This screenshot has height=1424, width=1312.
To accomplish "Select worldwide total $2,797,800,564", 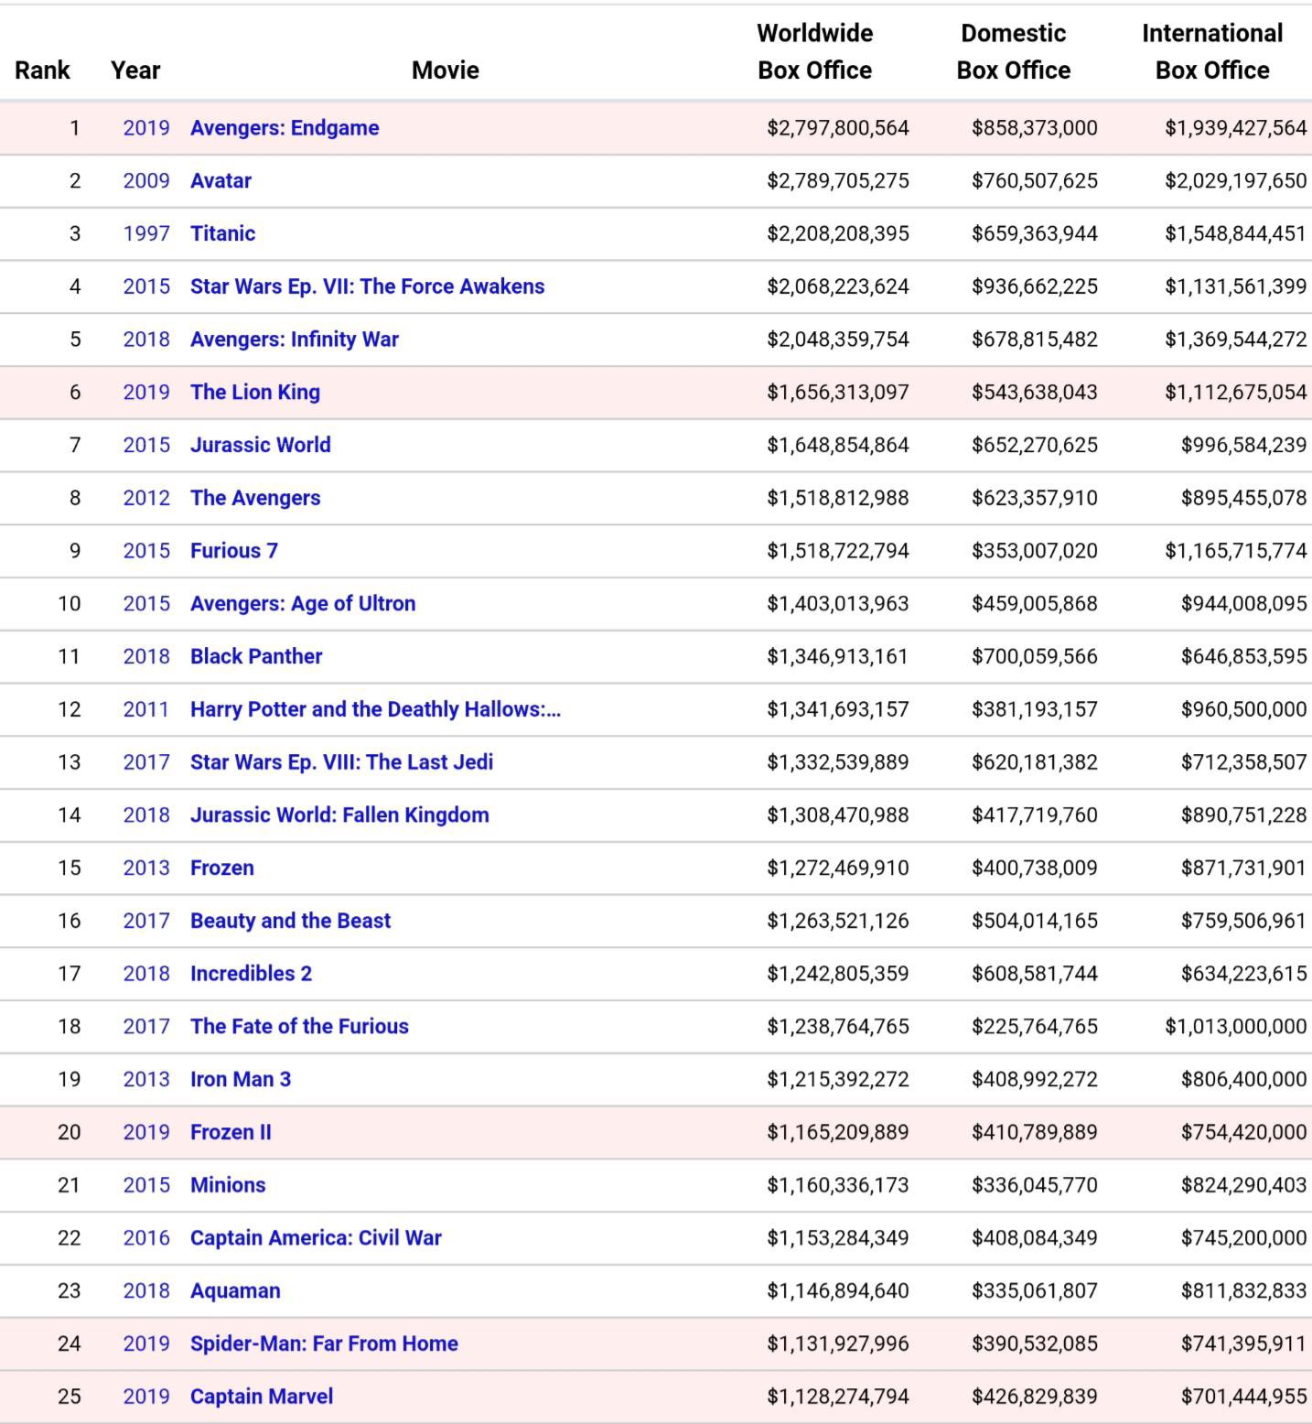I will pos(838,128).
